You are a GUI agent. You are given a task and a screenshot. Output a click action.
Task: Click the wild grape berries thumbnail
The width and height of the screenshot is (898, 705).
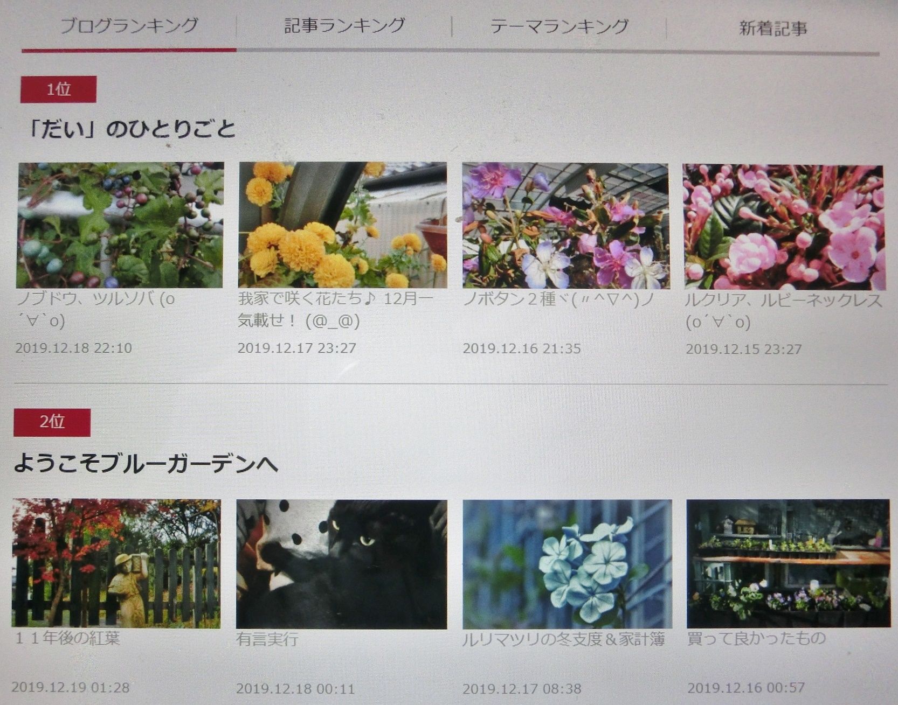tap(120, 225)
